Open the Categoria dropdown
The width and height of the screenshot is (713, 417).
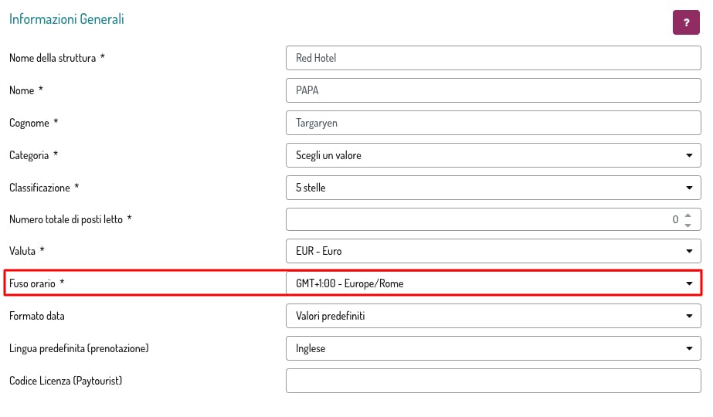tap(493, 155)
